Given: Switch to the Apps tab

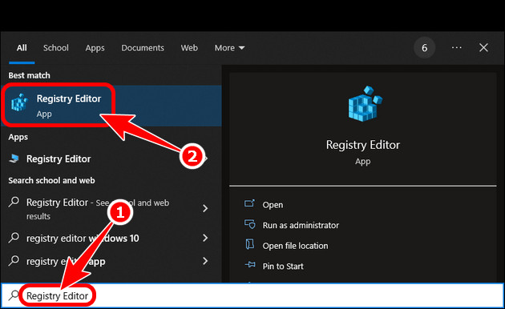Looking at the screenshot, I should click(x=95, y=48).
